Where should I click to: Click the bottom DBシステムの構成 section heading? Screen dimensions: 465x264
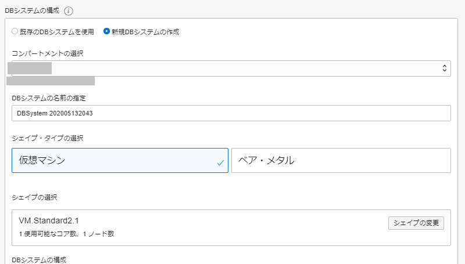click(39, 259)
